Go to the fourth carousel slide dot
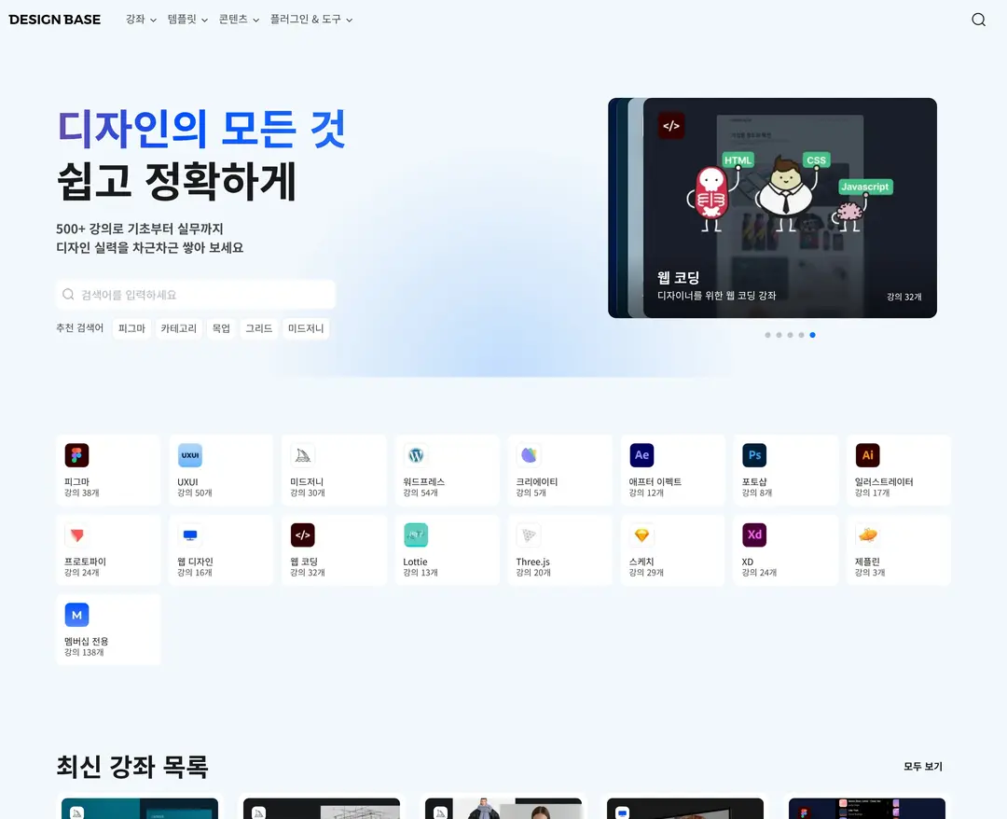The height and width of the screenshot is (819, 1007). pos(801,335)
